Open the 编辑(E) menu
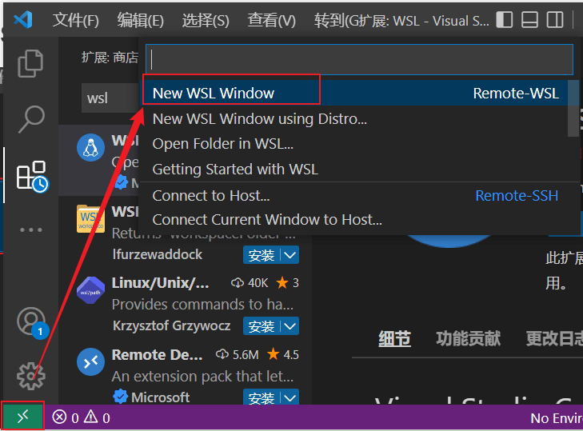 141,21
